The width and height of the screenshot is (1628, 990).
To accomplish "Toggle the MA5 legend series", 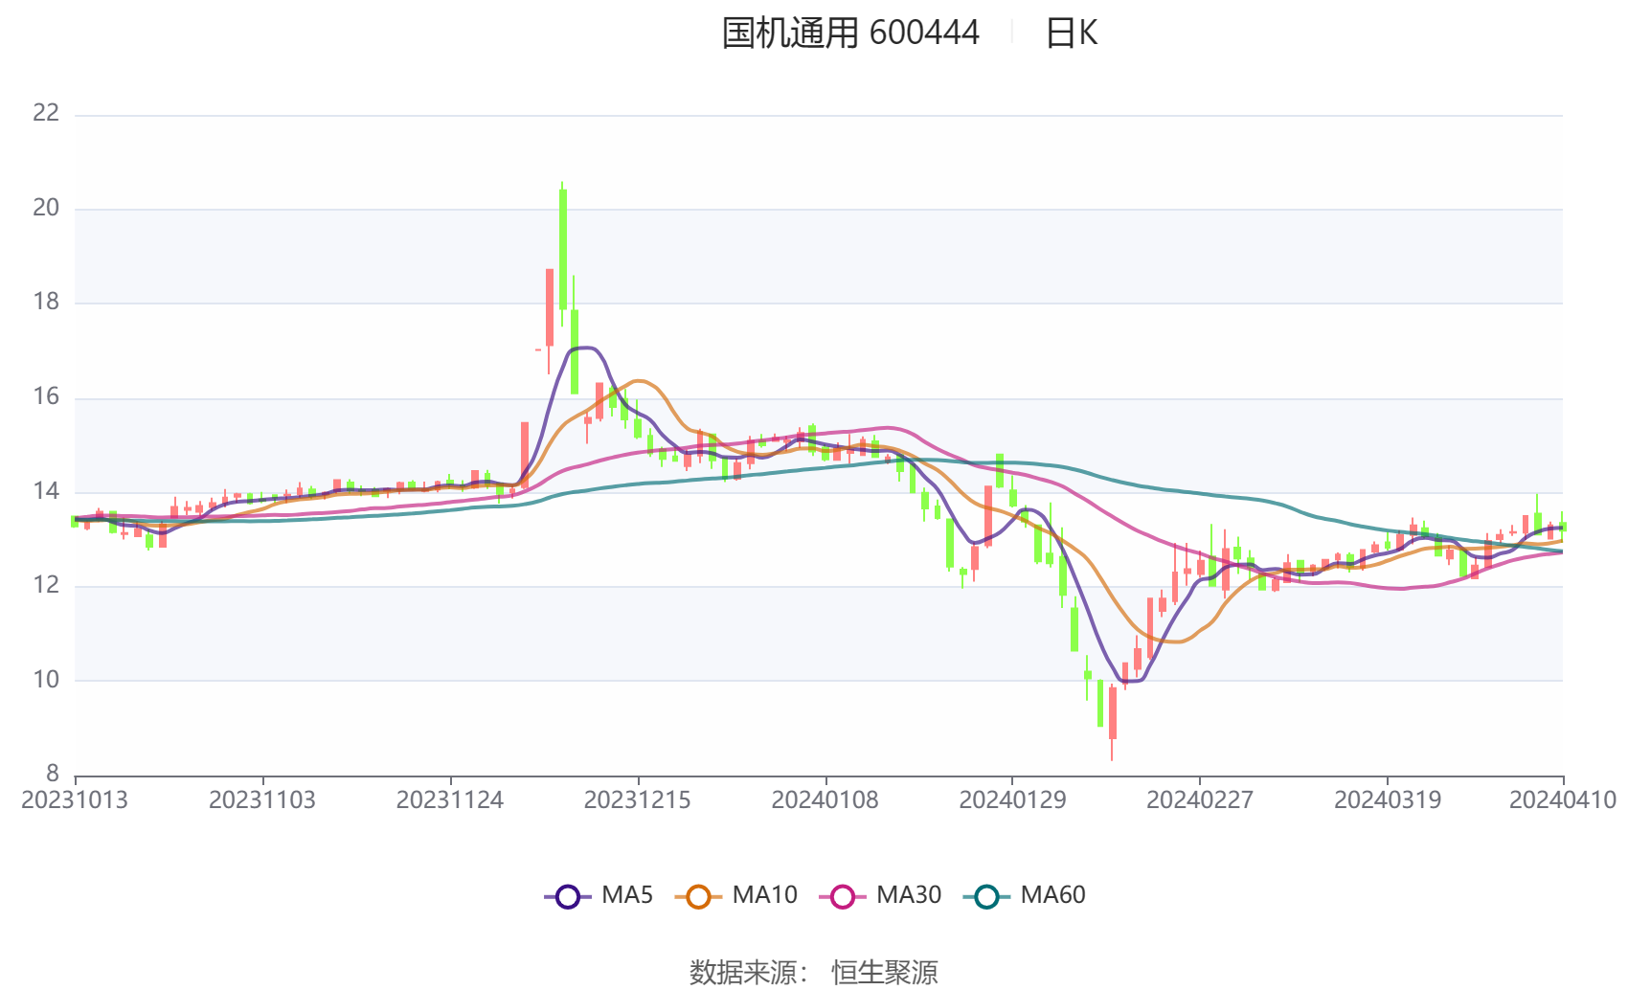I will pyautogui.click(x=599, y=895).
